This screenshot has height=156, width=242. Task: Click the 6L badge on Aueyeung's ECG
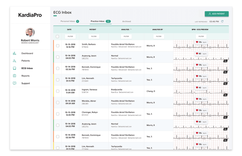(225, 61)
